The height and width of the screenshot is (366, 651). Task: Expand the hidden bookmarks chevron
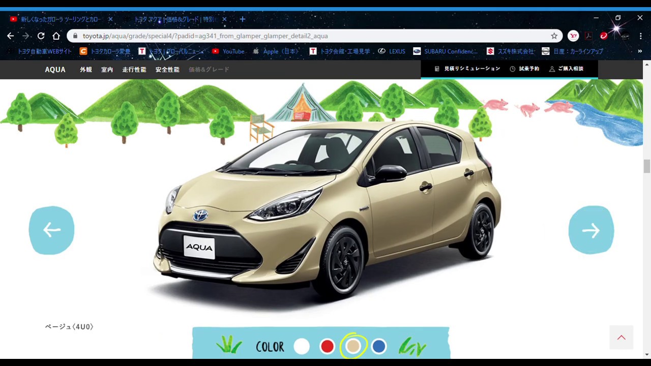[640, 51]
